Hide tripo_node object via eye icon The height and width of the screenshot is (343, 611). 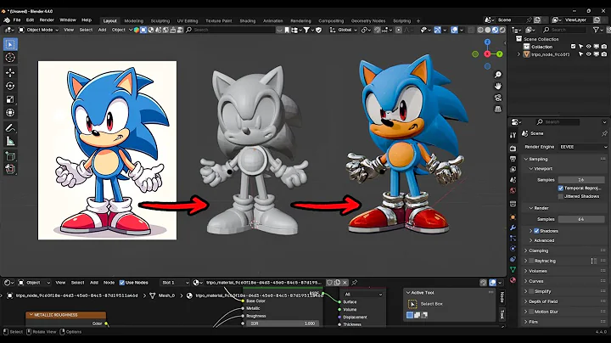[588, 54]
